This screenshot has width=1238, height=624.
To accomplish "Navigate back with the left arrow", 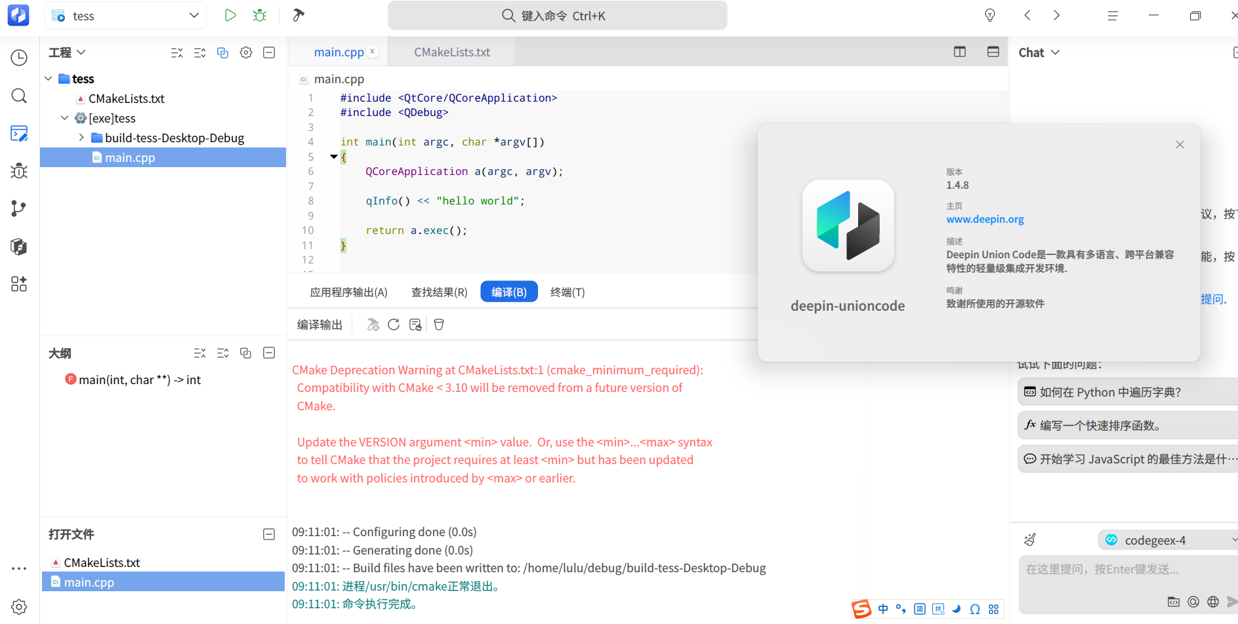I will [1027, 15].
